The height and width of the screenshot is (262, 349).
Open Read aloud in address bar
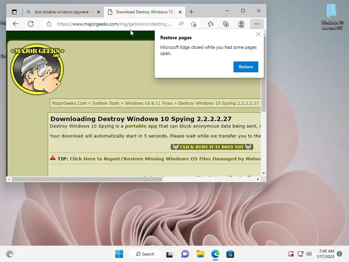[x=181, y=24]
